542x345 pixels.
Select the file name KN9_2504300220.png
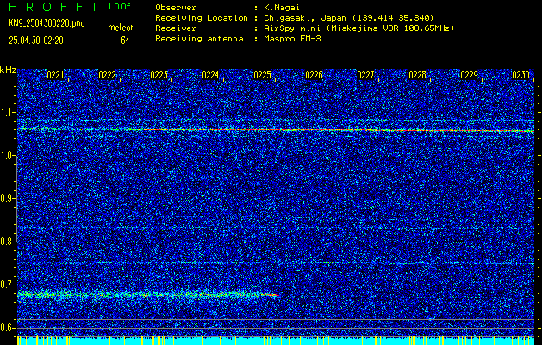[x=47, y=24]
